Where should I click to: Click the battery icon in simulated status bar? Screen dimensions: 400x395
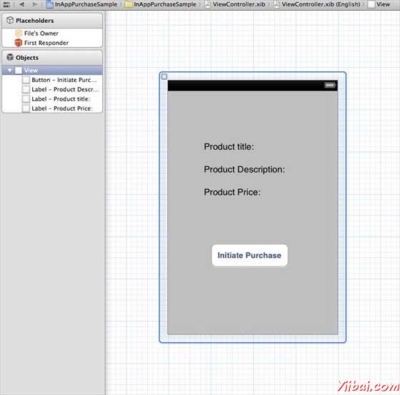(330, 85)
